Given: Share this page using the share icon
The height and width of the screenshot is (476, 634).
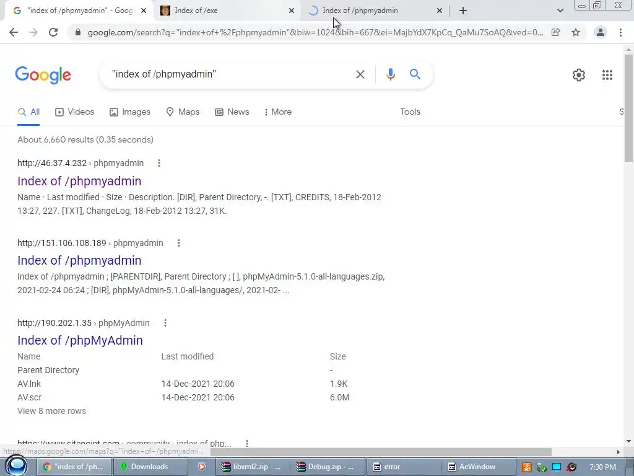Looking at the screenshot, I should click(x=556, y=32).
